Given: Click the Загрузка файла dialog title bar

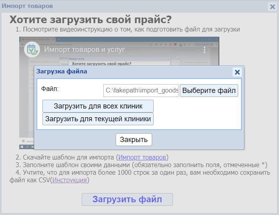Looking at the screenshot, I should coord(132,72).
